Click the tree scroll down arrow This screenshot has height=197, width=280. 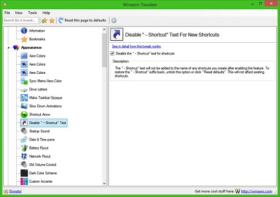pos(104,183)
